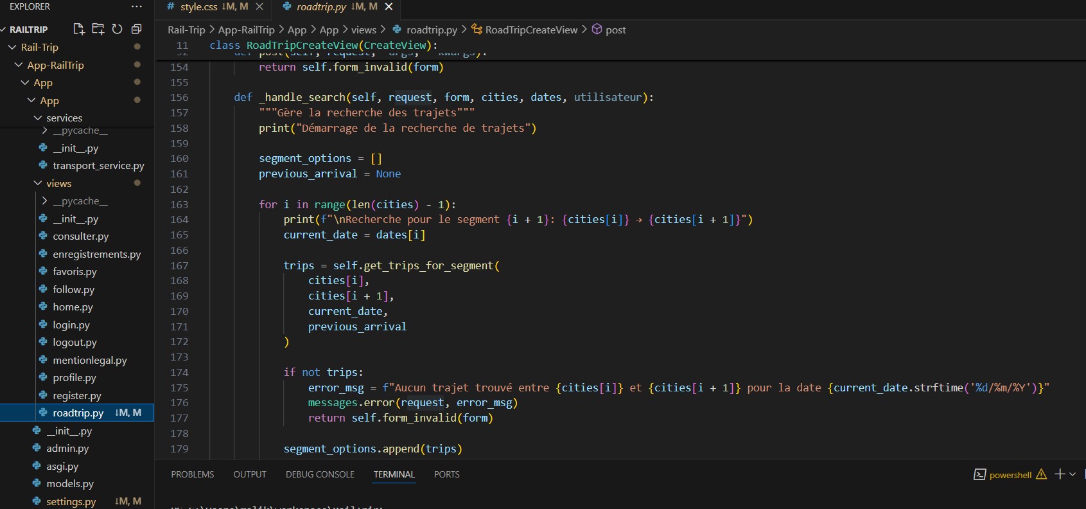The height and width of the screenshot is (509, 1086).
Task: Click the powershell warning triangle icon
Action: [x=1041, y=474]
